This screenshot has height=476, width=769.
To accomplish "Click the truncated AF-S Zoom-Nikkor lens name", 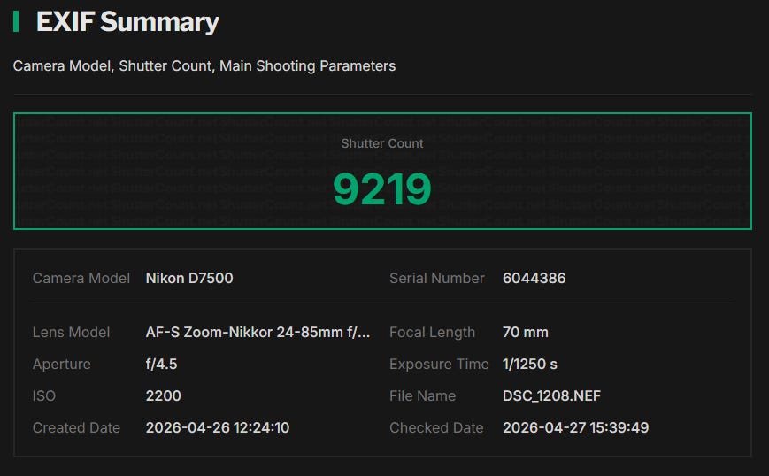I will point(258,333).
